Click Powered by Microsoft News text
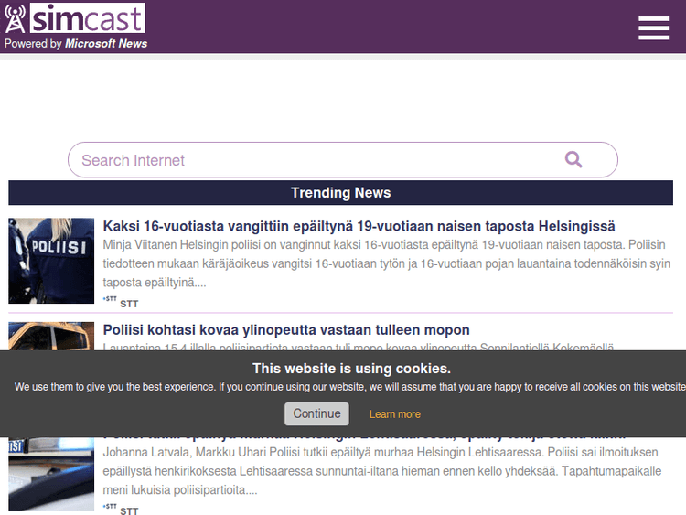 coord(76,44)
